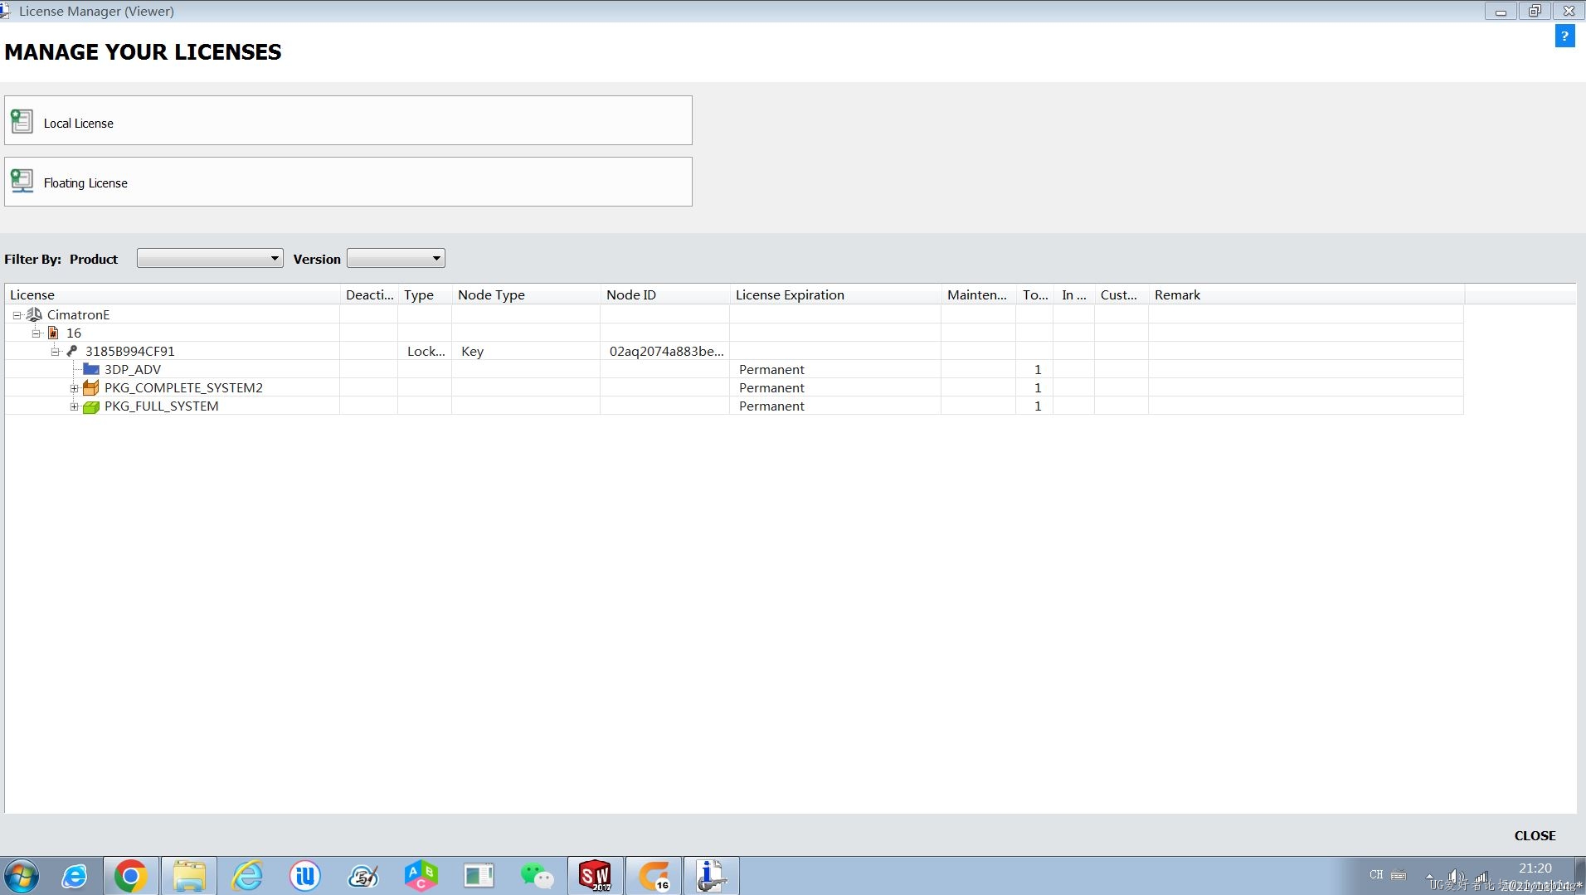Viewport: 1586px width, 895px height.
Task: Click the CLOSE button
Action: pos(1535,835)
